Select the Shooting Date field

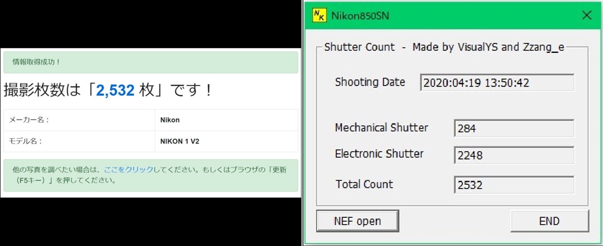click(x=497, y=82)
